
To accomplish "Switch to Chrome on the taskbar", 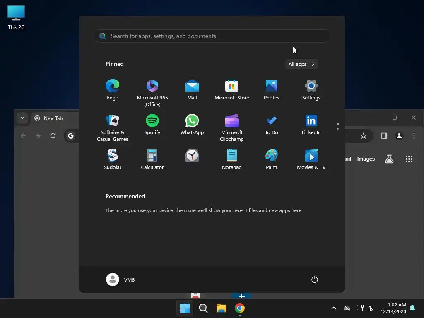I will pyautogui.click(x=240, y=308).
